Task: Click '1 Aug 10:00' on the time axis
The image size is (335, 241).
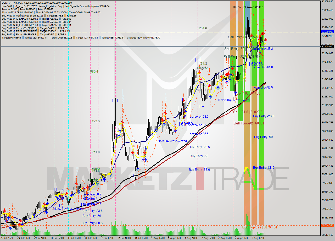Action: click(x=175, y=238)
